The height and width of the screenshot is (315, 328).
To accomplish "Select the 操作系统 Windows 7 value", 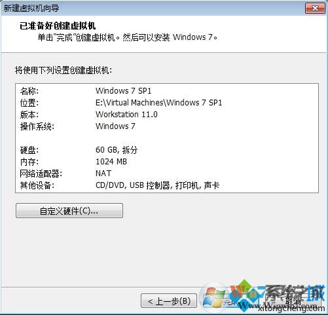I will [115, 126].
